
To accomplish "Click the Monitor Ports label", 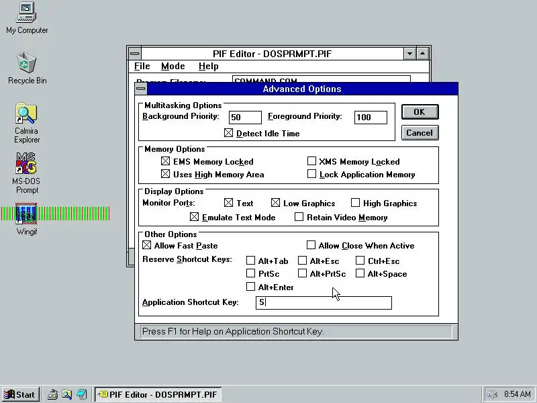I will [x=168, y=203].
